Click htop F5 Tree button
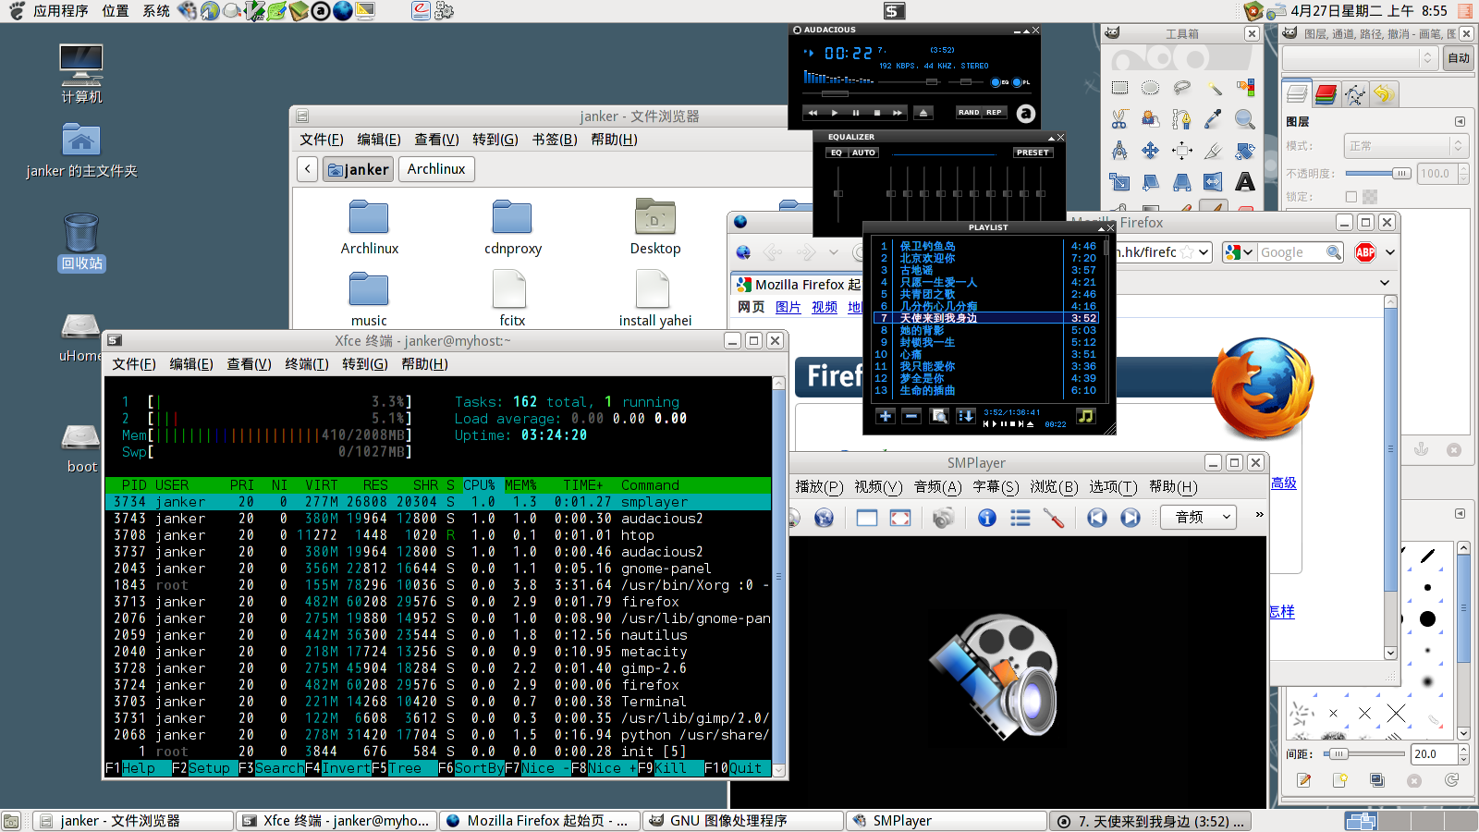1479x832 pixels. 405,768
